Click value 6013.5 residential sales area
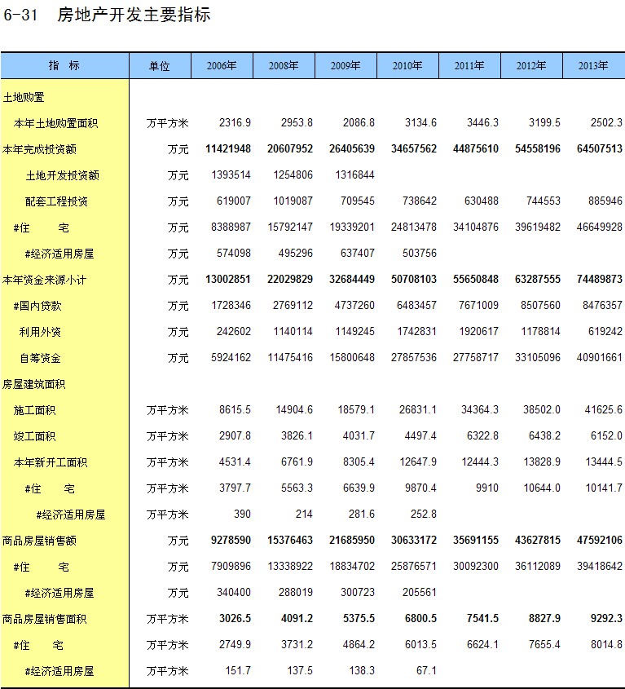Screen dimensions: 625x689 click(x=420, y=645)
